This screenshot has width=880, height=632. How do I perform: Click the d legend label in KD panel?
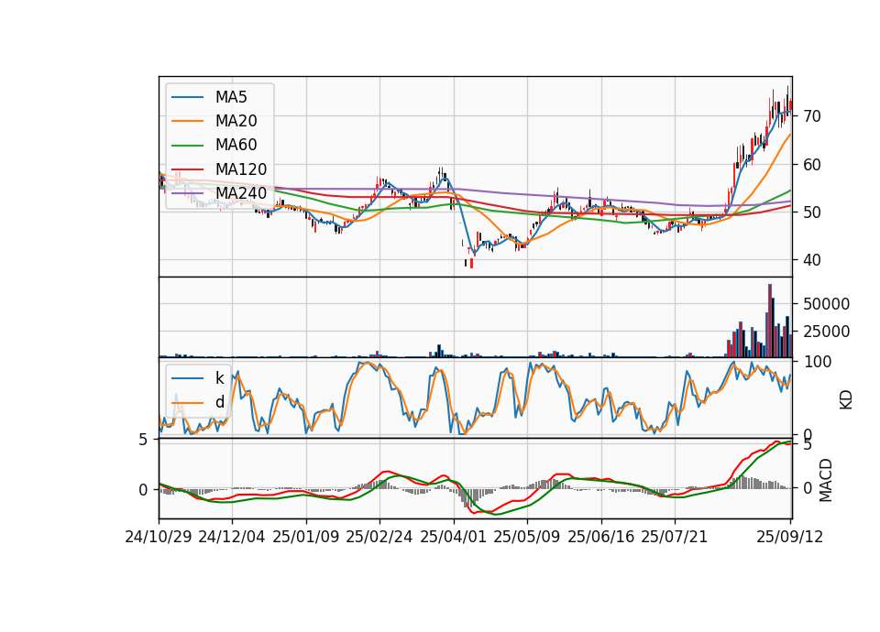tap(219, 402)
